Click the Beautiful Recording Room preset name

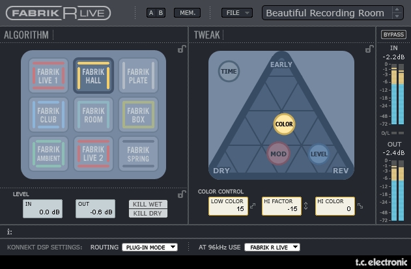pos(325,13)
